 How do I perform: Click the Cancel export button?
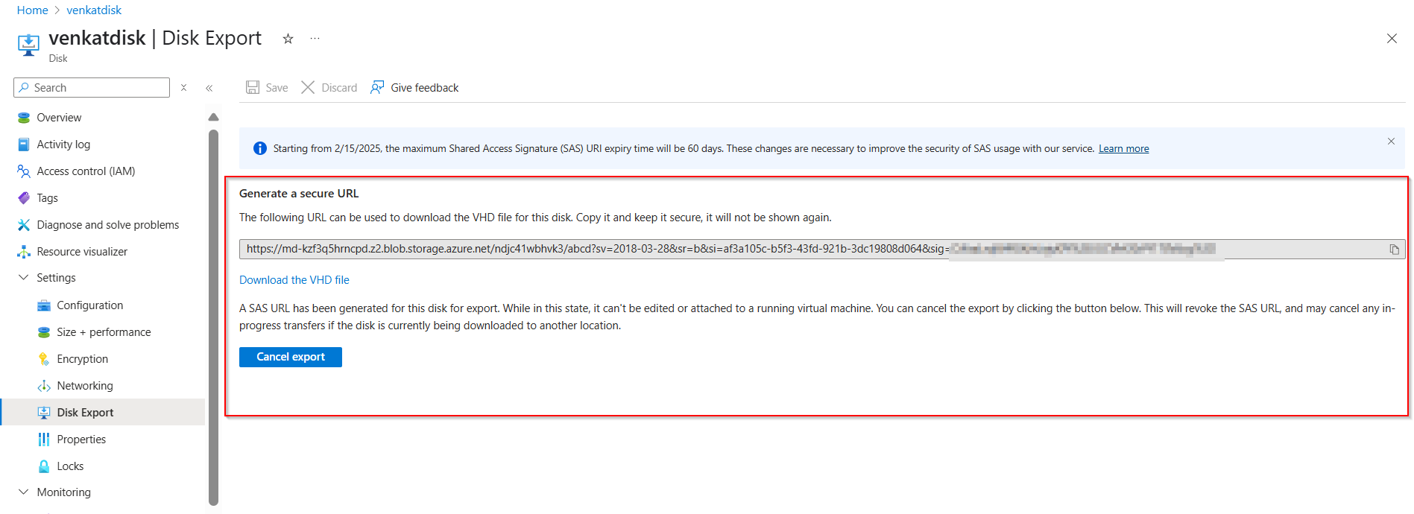tap(291, 357)
